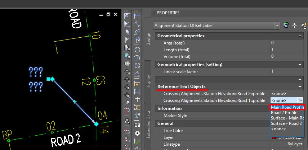The height and width of the screenshot is (150, 308).
Task: Select the Point Number transparent command icon
Action: pyautogui.click(x=127, y=71)
